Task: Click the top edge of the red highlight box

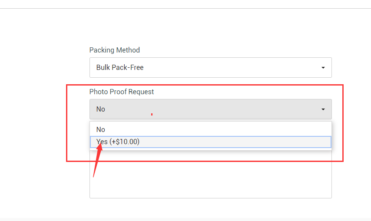Action: click(205, 85)
